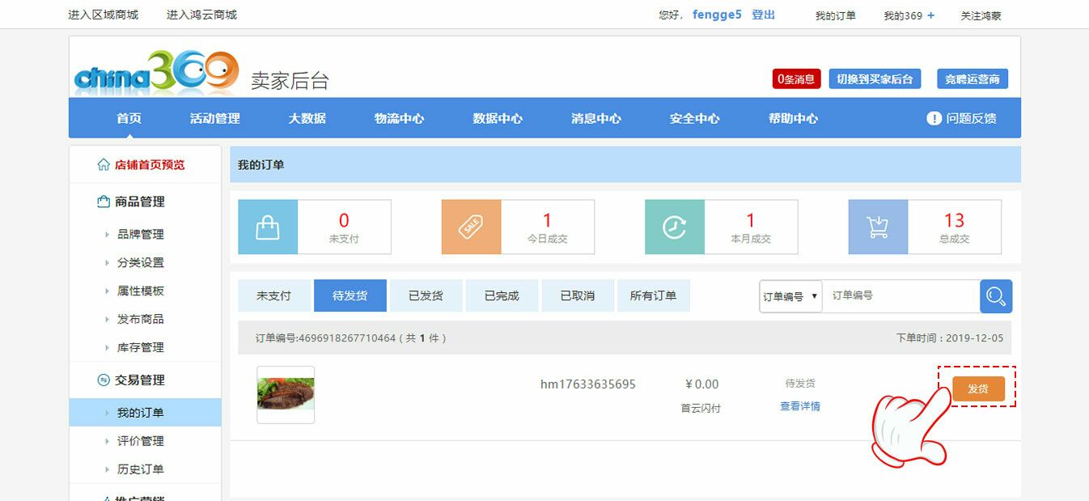Click the magnifier search icon button

coord(996,296)
